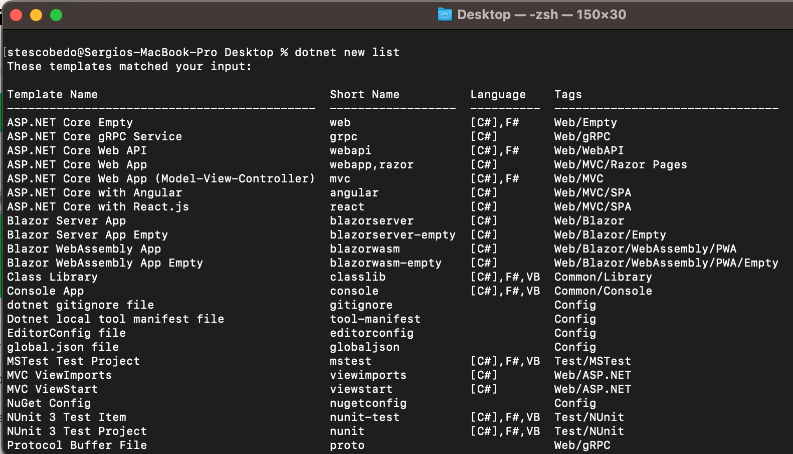Click tag 'Web/MVC/Razor Pages'

(621, 165)
